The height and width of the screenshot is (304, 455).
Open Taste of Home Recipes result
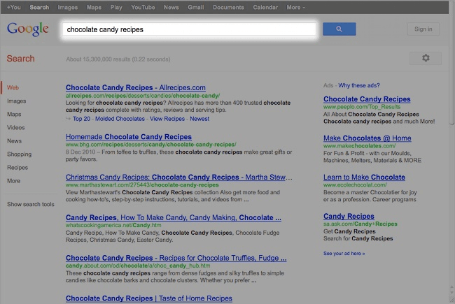(149, 298)
